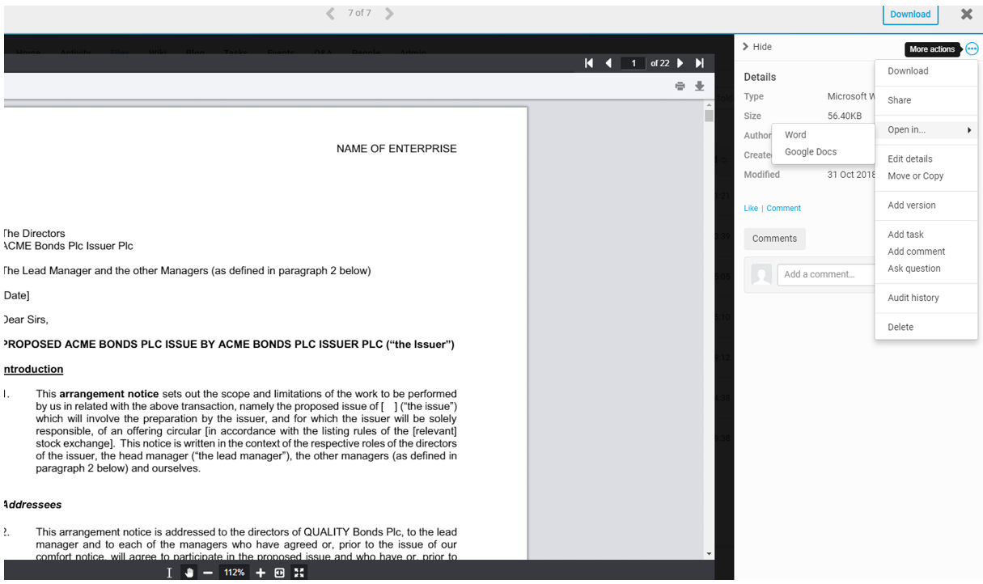This screenshot has height=584, width=983.
Task: Zoom out with the minus icon
Action: click(x=208, y=573)
